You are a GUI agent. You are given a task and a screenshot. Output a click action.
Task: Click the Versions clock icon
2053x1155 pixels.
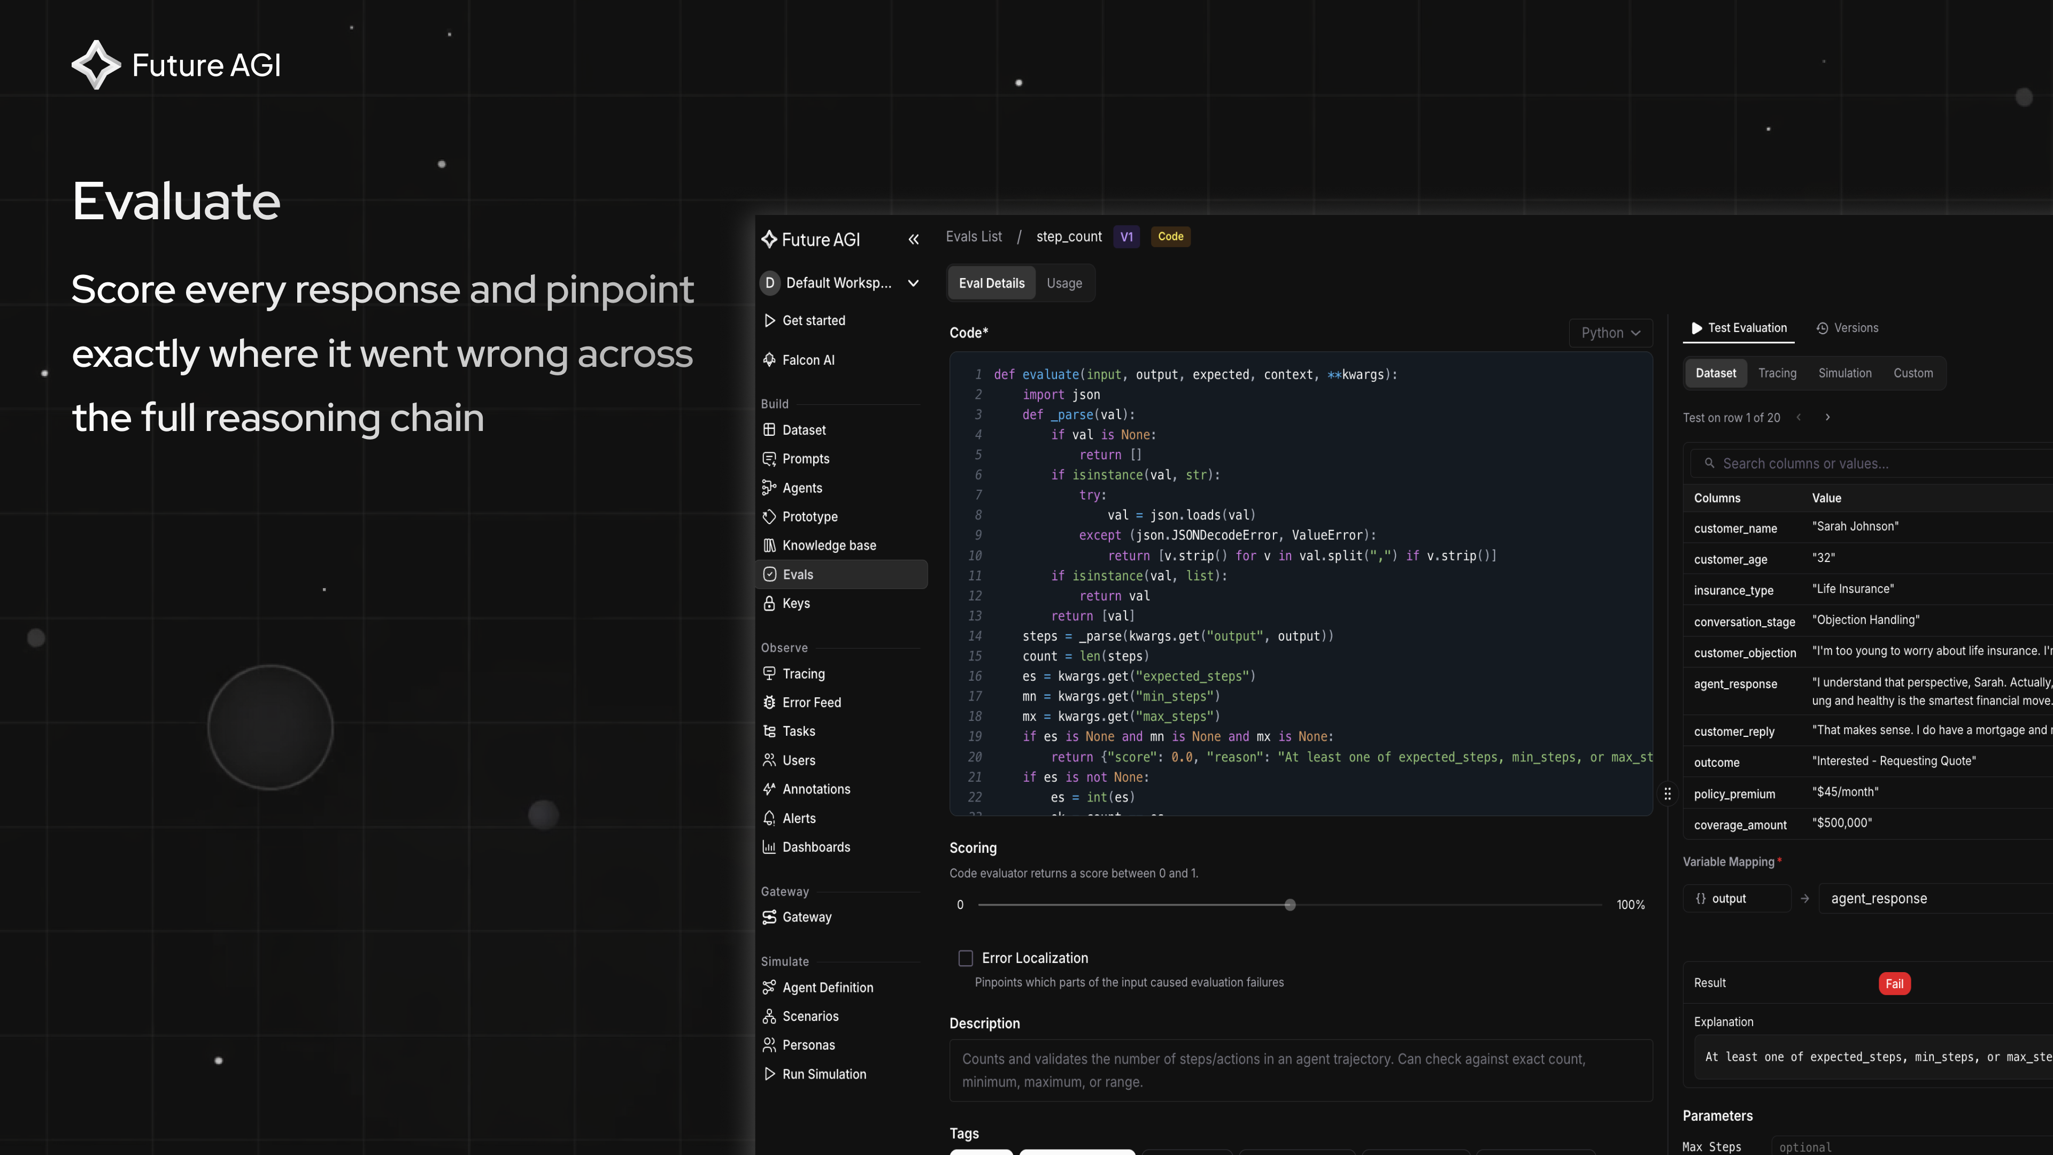click(x=1822, y=328)
